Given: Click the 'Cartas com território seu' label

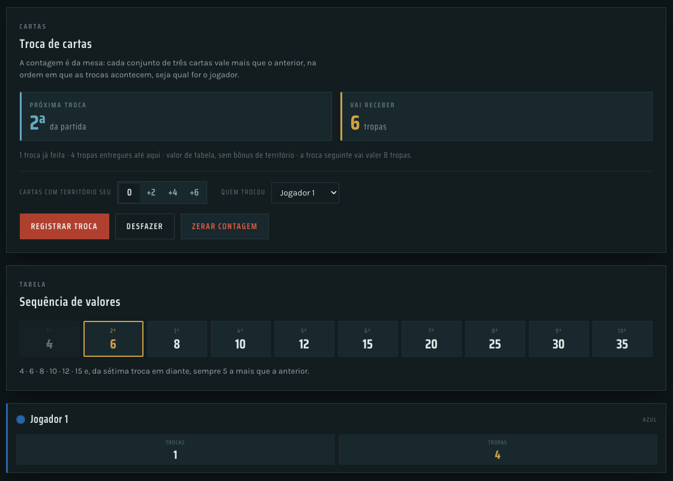Looking at the screenshot, I should [65, 192].
